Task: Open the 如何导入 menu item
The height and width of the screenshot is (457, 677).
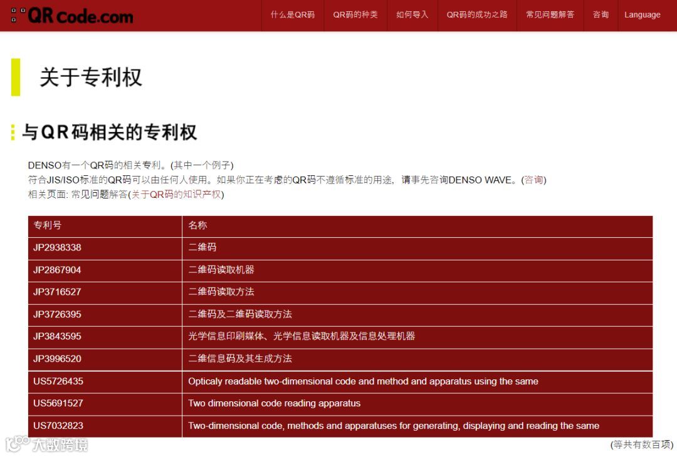Action: (412, 15)
